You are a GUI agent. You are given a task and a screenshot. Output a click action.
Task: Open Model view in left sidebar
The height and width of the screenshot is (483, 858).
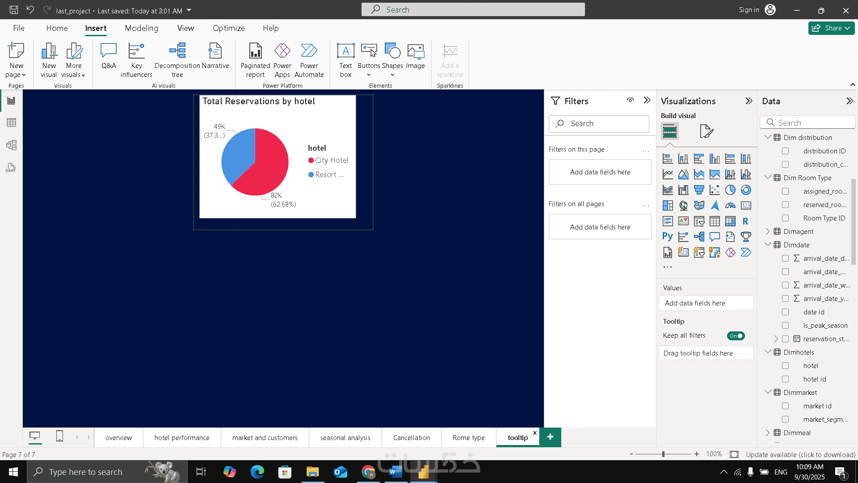(11, 145)
